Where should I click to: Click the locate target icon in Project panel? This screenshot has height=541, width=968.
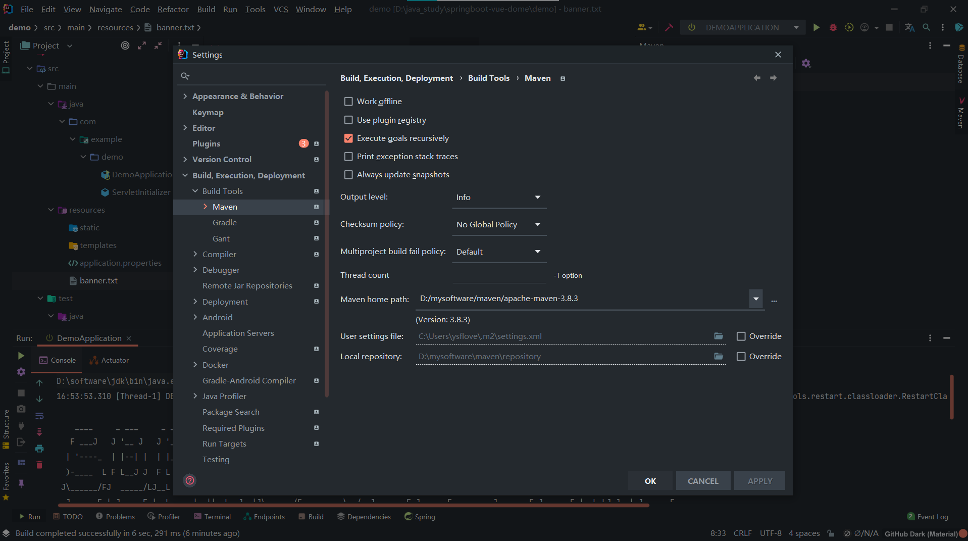click(x=125, y=45)
